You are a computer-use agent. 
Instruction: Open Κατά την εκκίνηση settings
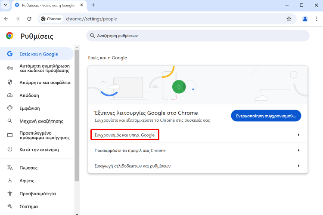point(37,149)
